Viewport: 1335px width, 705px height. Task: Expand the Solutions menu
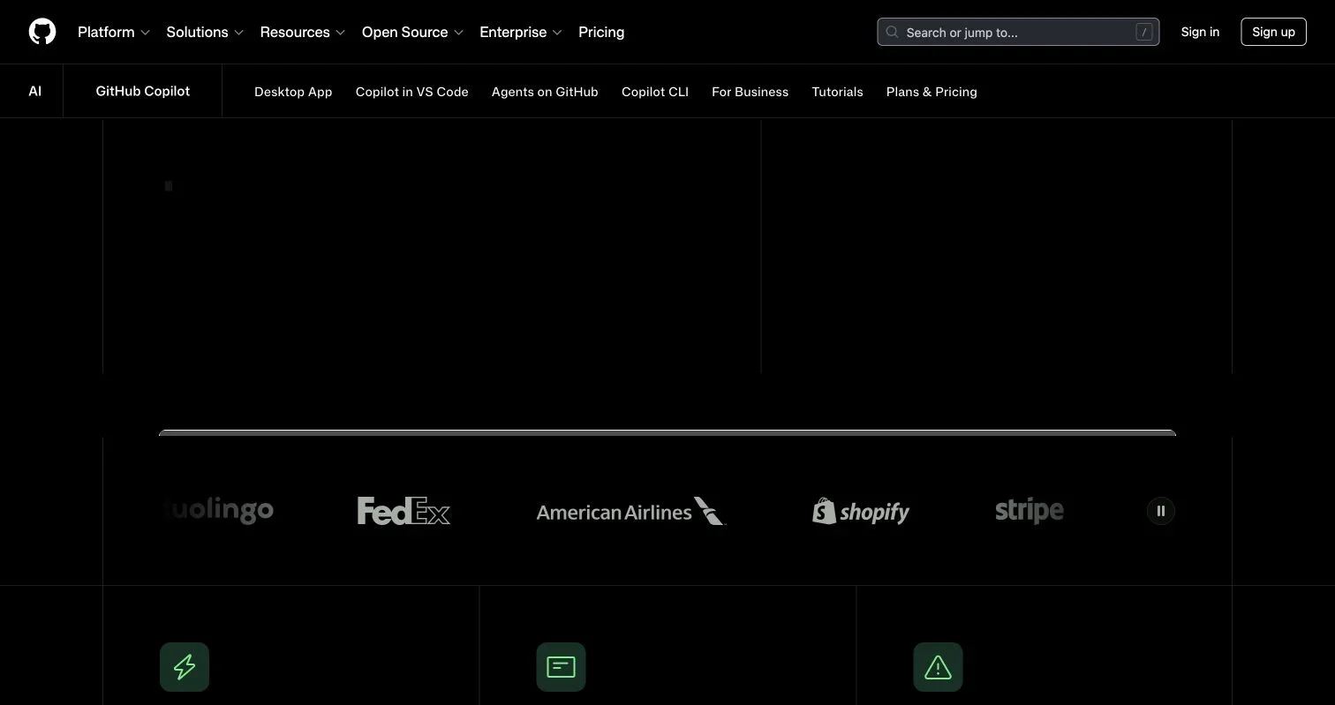pyautogui.click(x=205, y=32)
